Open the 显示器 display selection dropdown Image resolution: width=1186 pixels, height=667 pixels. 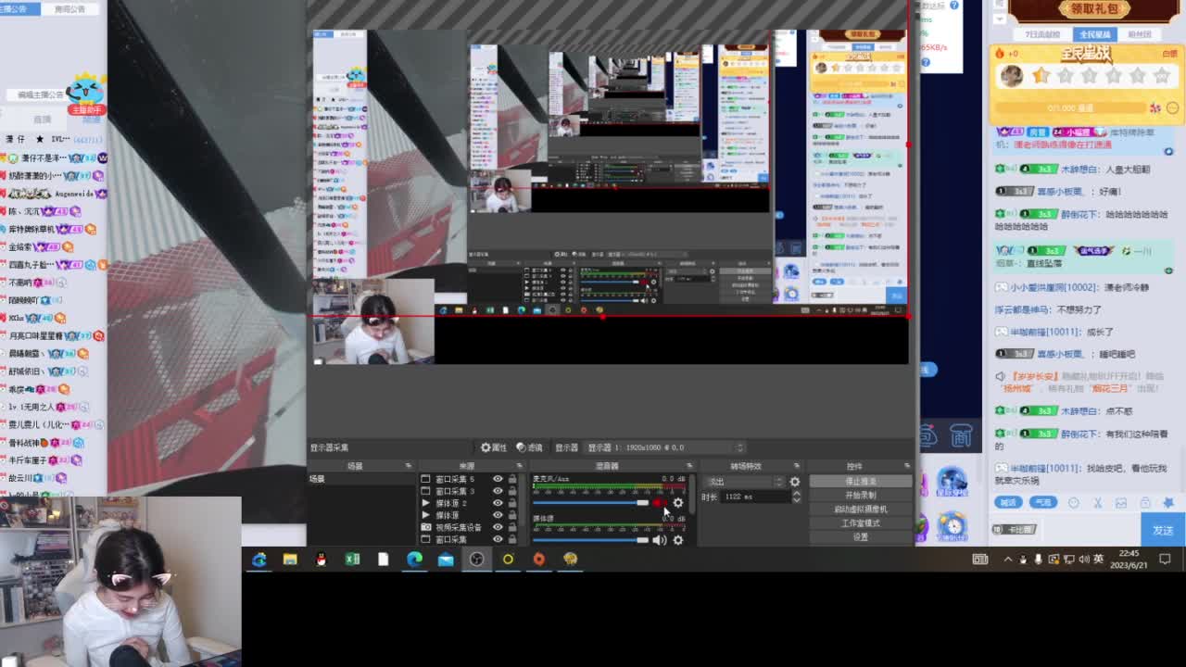(x=664, y=447)
